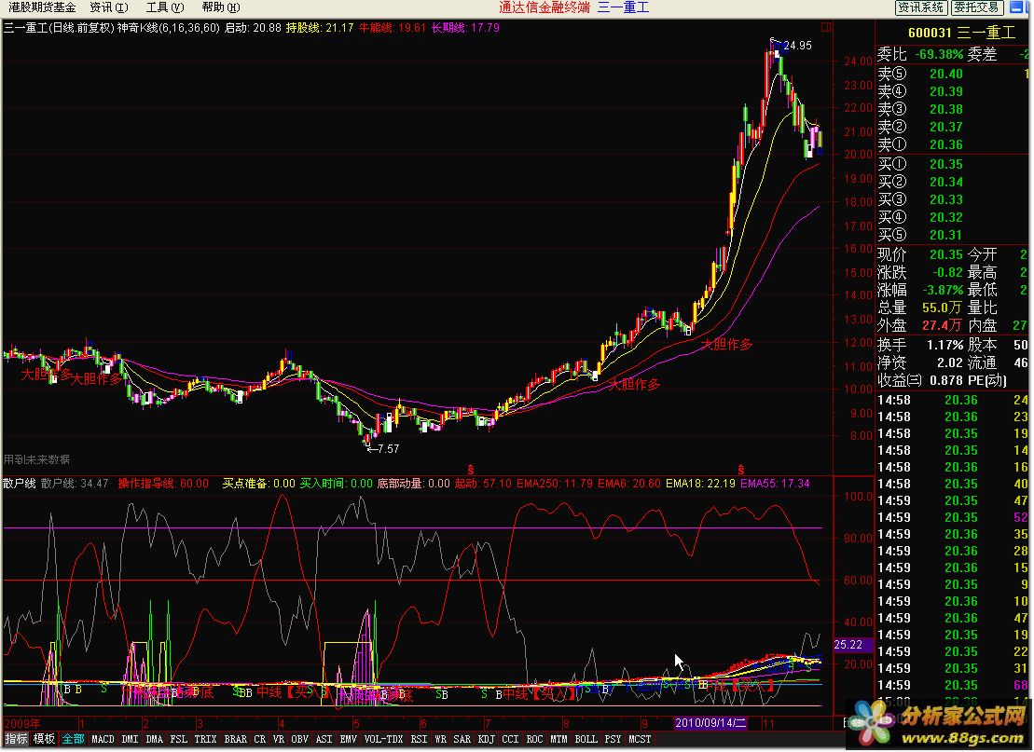Select the MTM indicator tab
This screenshot has height=752, width=1034.
tap(558, 740)
